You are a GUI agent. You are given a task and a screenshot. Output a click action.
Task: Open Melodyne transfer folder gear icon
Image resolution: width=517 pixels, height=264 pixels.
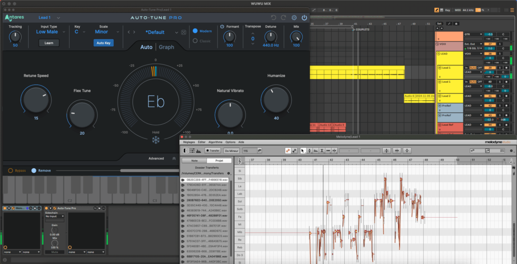pyautogui.click(x=229, y=173)
